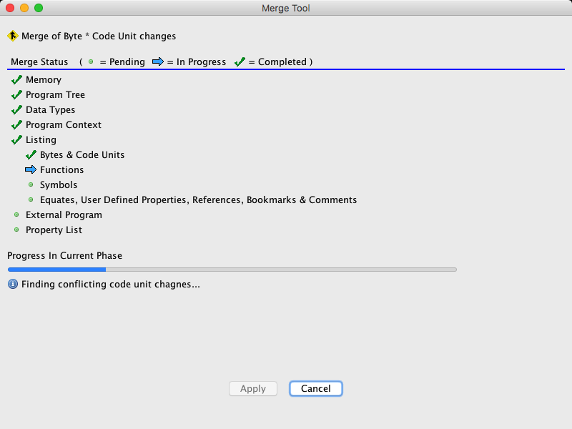
Task: Click the pending dot beside External Program
Action: (16, 215)
